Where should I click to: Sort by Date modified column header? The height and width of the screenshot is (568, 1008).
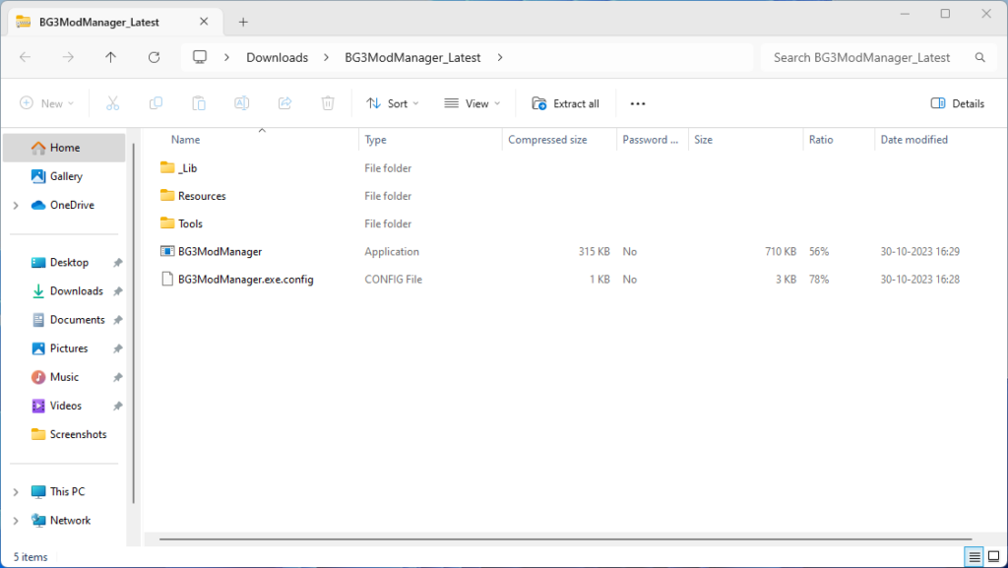pyautogui.click(x=913, y=140)
